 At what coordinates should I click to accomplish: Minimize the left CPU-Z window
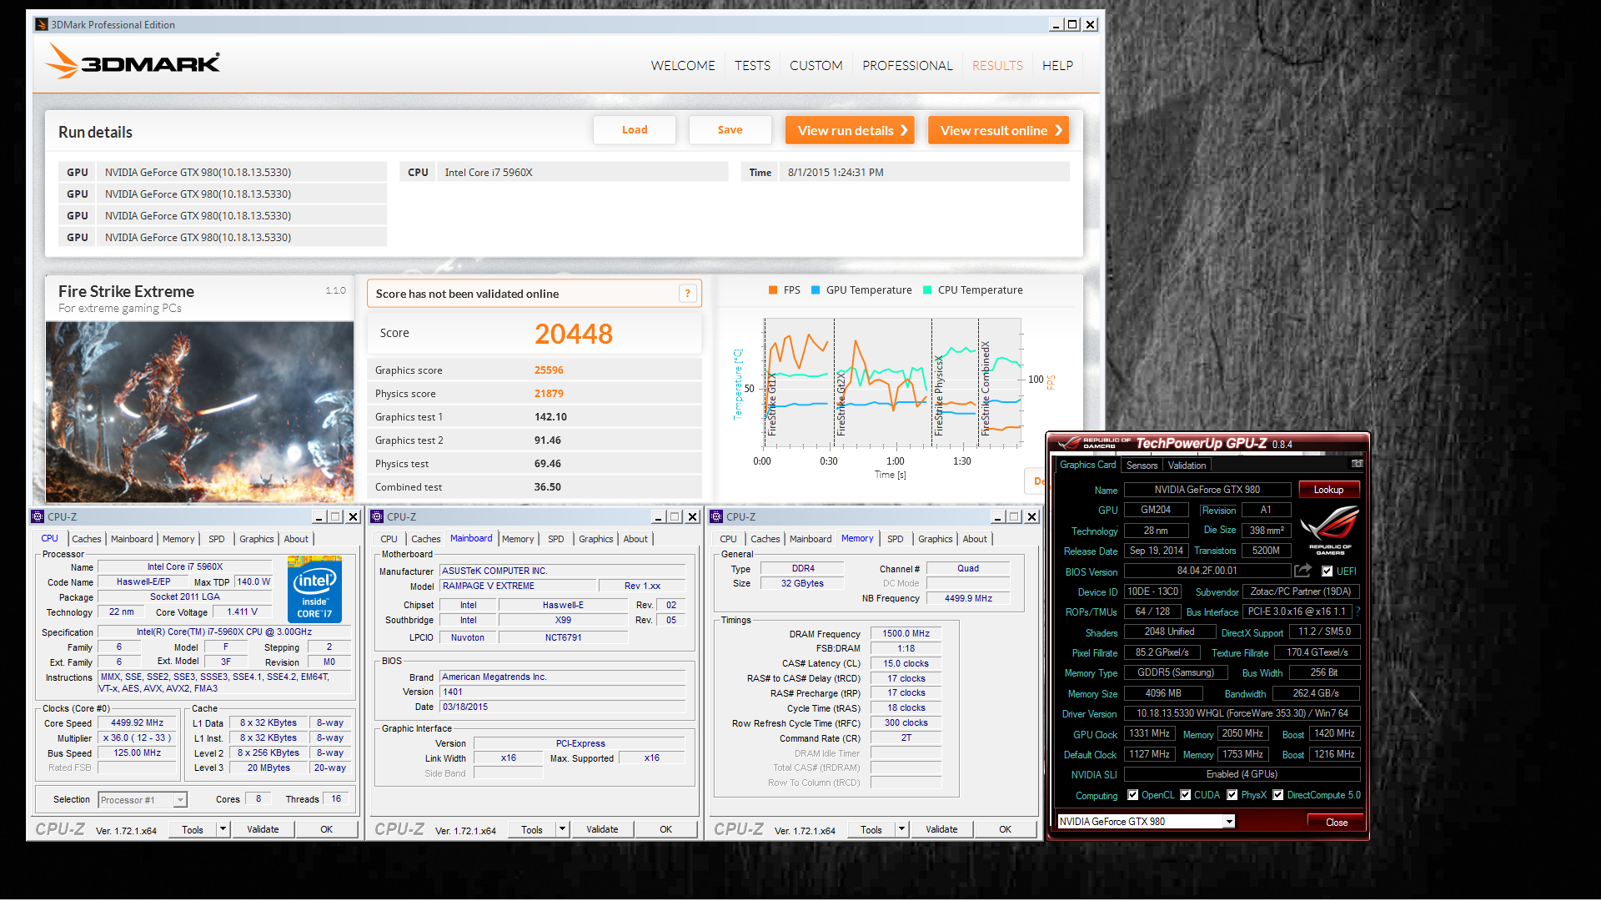coord(319,516)
